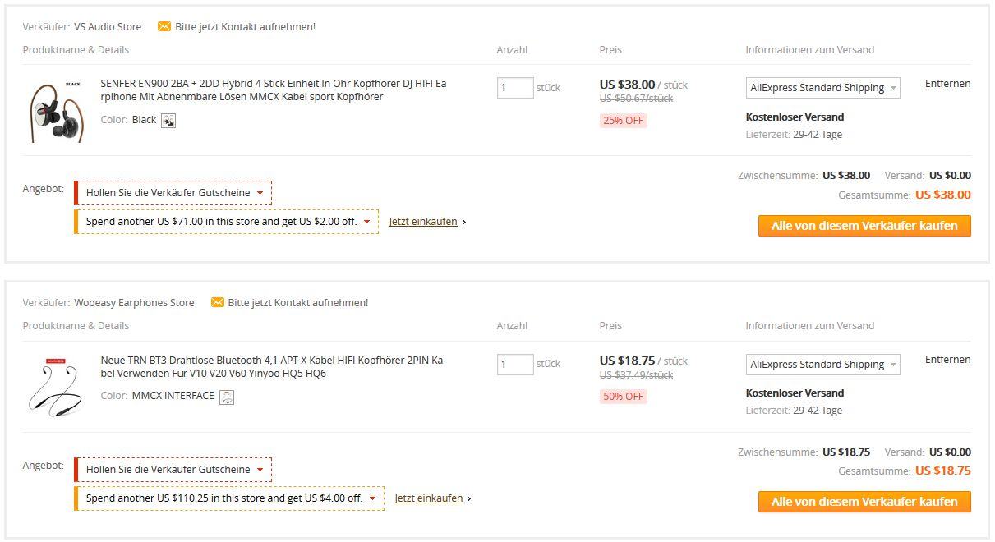Viewport: 995px width, 542px height.
Task: Click MMCX INTERFACE variant icon
Action: click(x=227, y=397)
